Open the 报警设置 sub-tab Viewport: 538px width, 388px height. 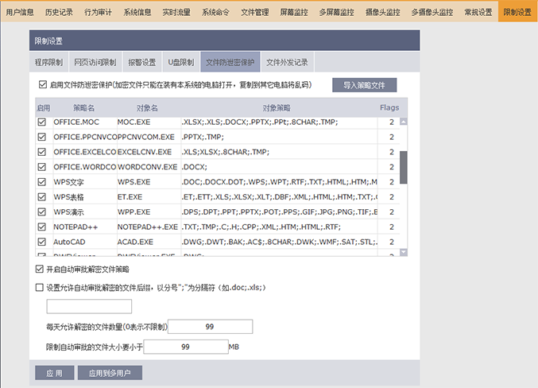(142, 62)
